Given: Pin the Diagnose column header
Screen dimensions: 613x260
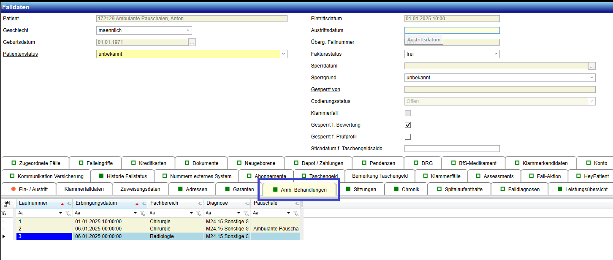Looking at the screenshot, I should pyautogui.click(x=246, y=203).
